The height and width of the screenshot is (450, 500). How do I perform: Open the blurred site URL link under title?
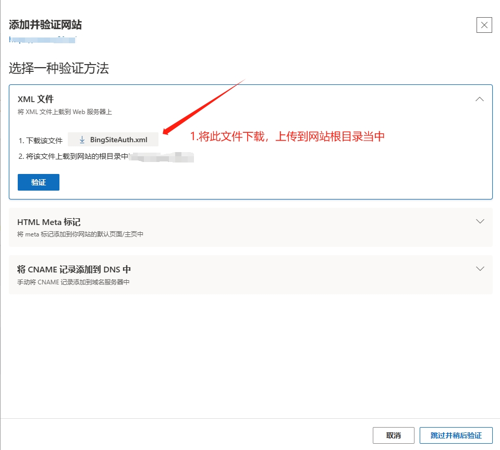[x=42, y=40]
